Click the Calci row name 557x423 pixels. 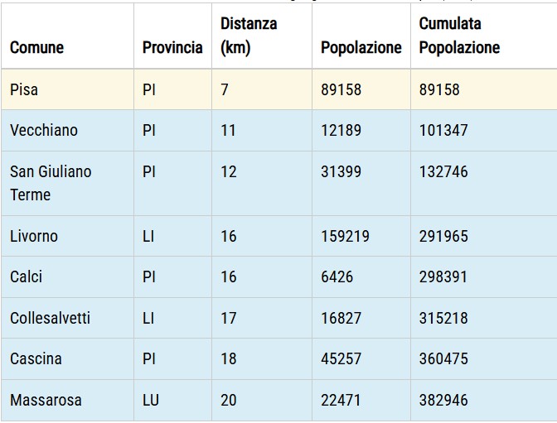pyautogui.click(x=26, y=276)
